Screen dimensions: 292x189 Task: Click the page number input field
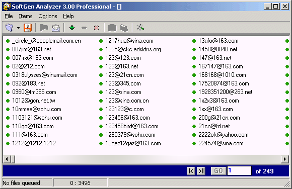[x=239, y=171]
